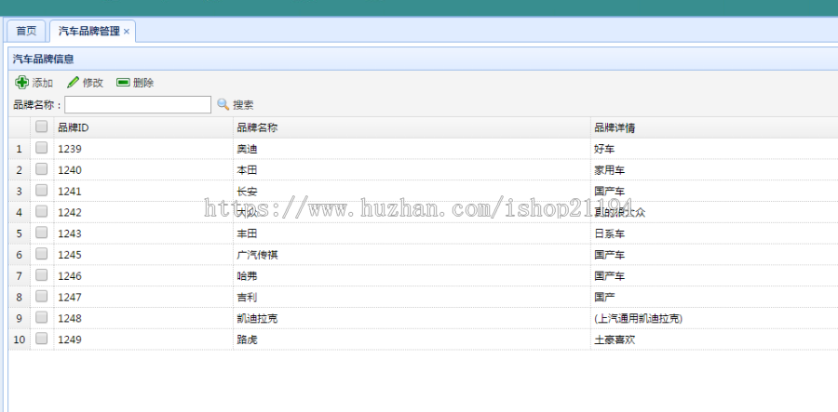This screenshot has width=838, height=412.
Task: Click the 家用车 detail cell
Action: [714, 170]
